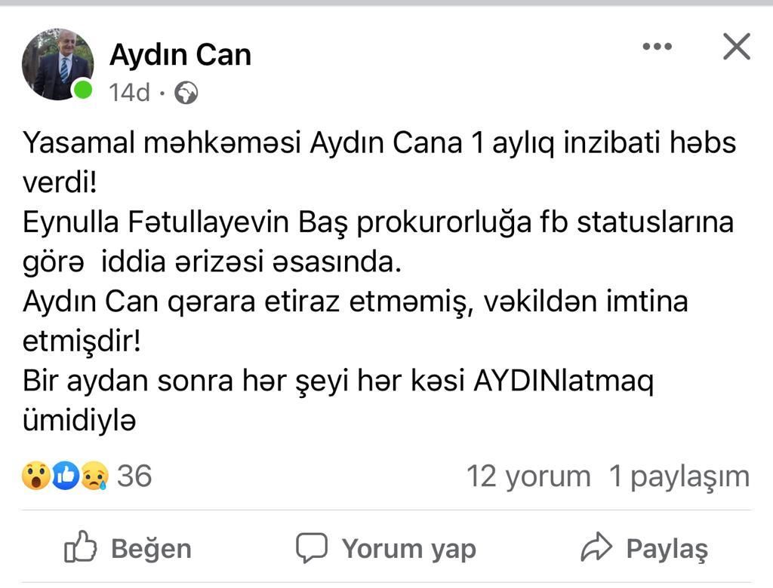Close the post with the X icon
Image resolution: width=773 pixels, height=588 pixels.
[x=737, y=46]
